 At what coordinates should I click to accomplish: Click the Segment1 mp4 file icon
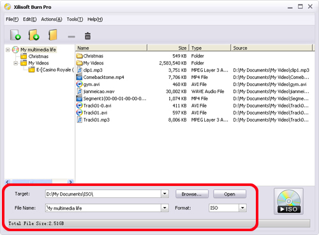coord(79,98)
